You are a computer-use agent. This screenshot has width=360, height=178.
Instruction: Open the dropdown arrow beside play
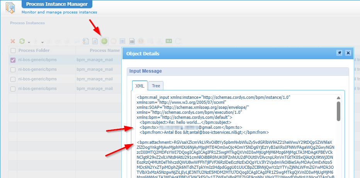[42, 42]
